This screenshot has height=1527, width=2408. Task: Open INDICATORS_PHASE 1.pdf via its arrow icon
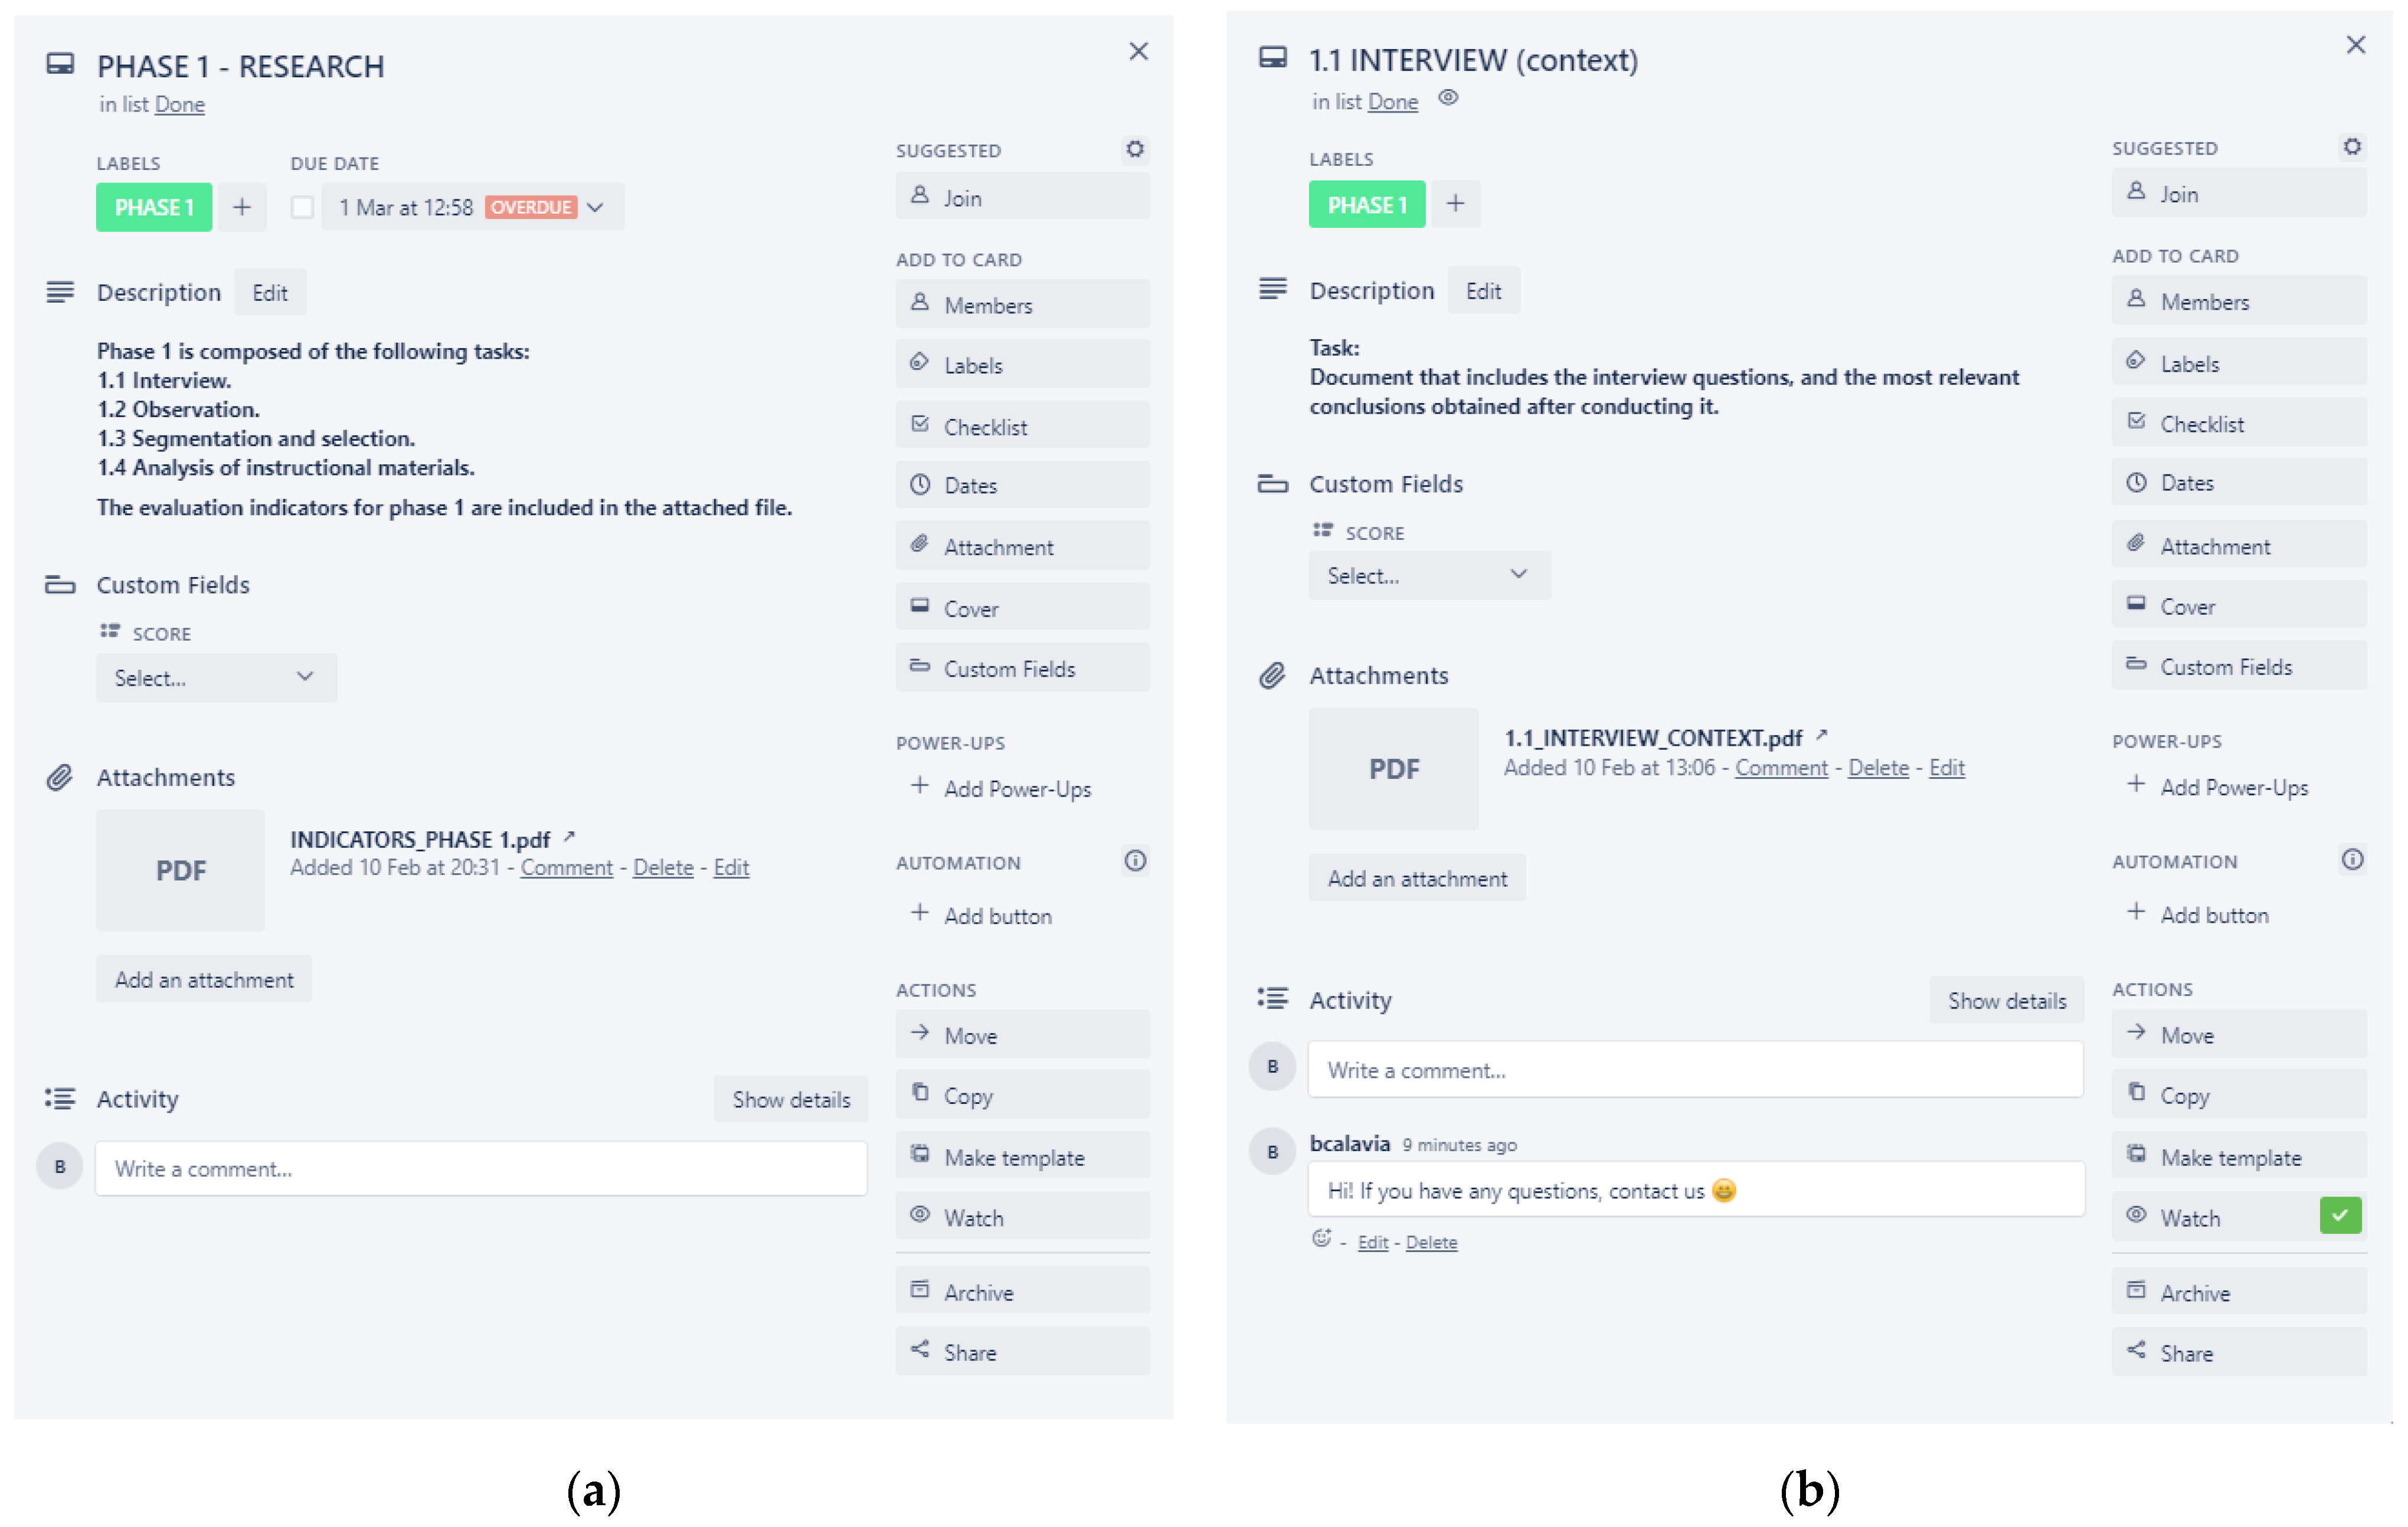coord(569,836)
